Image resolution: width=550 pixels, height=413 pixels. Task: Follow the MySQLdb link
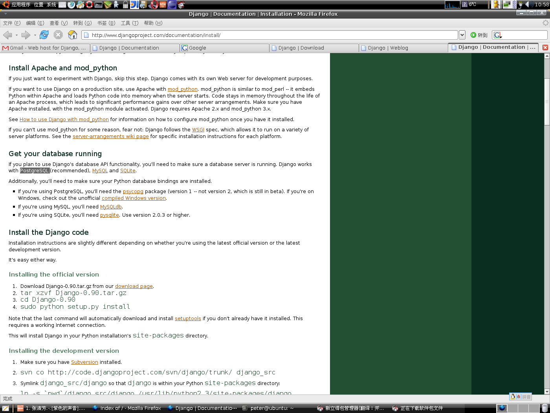[111, 207]
